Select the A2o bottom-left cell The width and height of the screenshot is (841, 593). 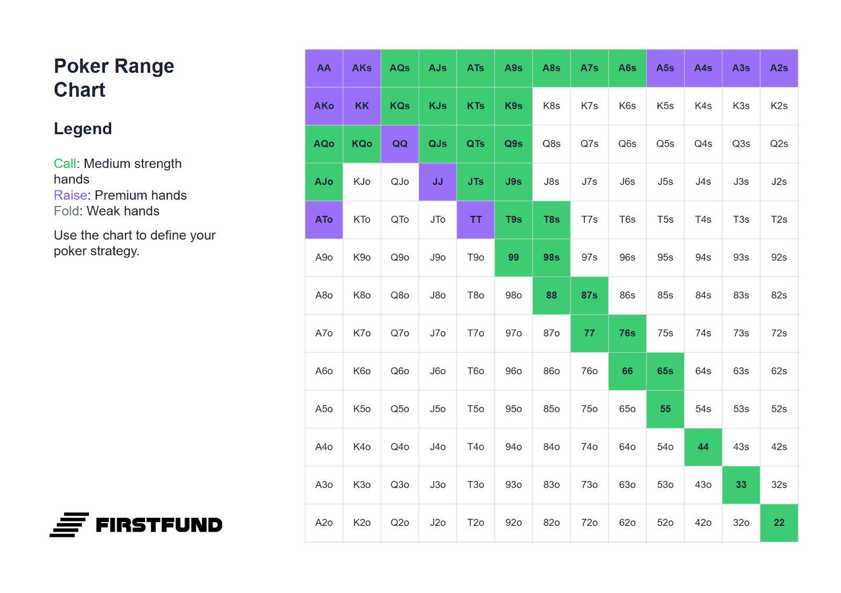pos(324,523)
